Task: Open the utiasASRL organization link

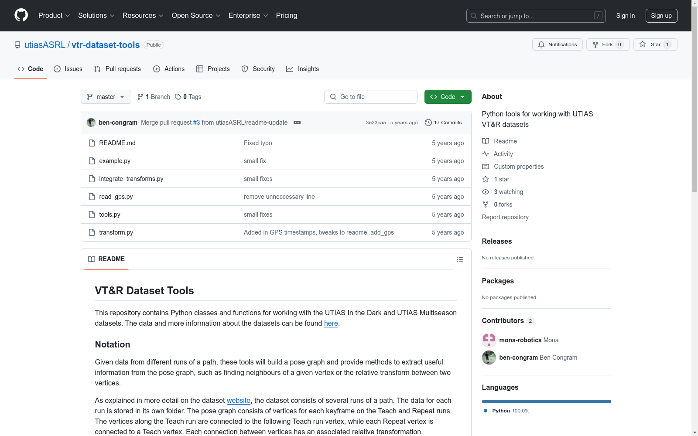Action: pyautogui.click(x=45, y=45)
